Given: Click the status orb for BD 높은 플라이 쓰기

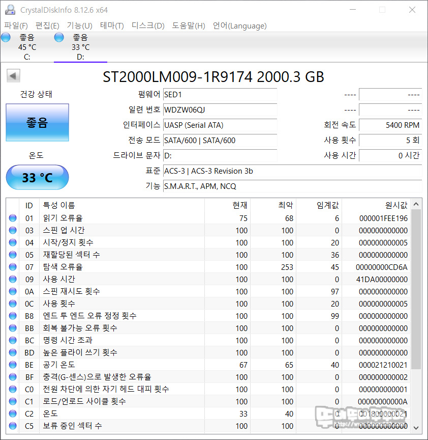Looking at the screenshot, I should [x=13, y=352].
